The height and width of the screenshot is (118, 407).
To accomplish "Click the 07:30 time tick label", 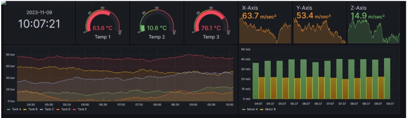I will (139, 105).
